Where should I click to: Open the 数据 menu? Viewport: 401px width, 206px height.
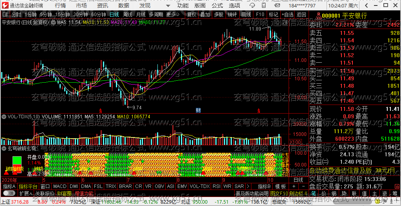[124, 5]
